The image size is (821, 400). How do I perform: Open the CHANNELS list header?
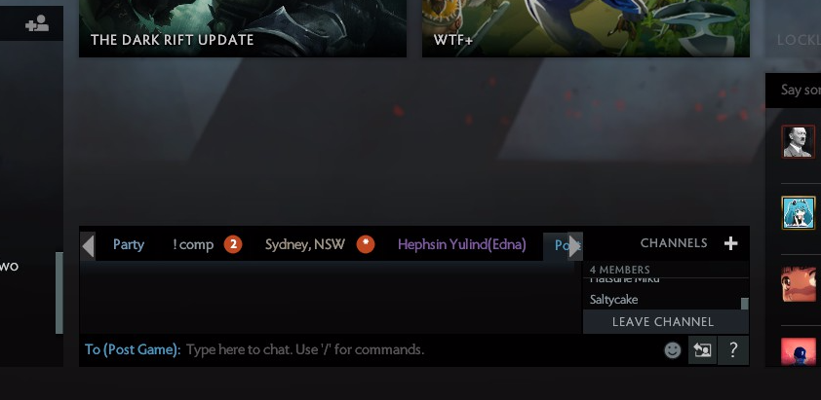point(674,243)
